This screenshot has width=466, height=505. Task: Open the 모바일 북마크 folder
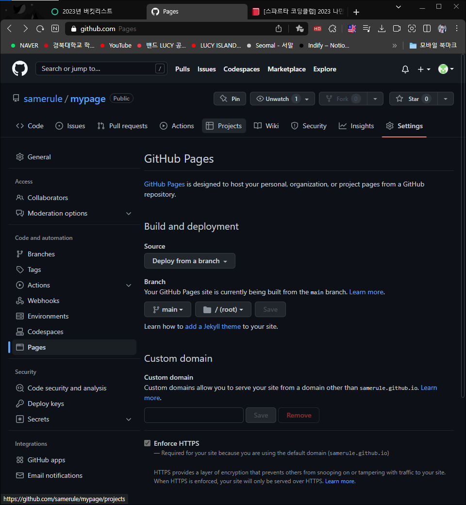pos(433,46)
